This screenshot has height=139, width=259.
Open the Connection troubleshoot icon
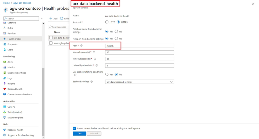tap(5, 94)
